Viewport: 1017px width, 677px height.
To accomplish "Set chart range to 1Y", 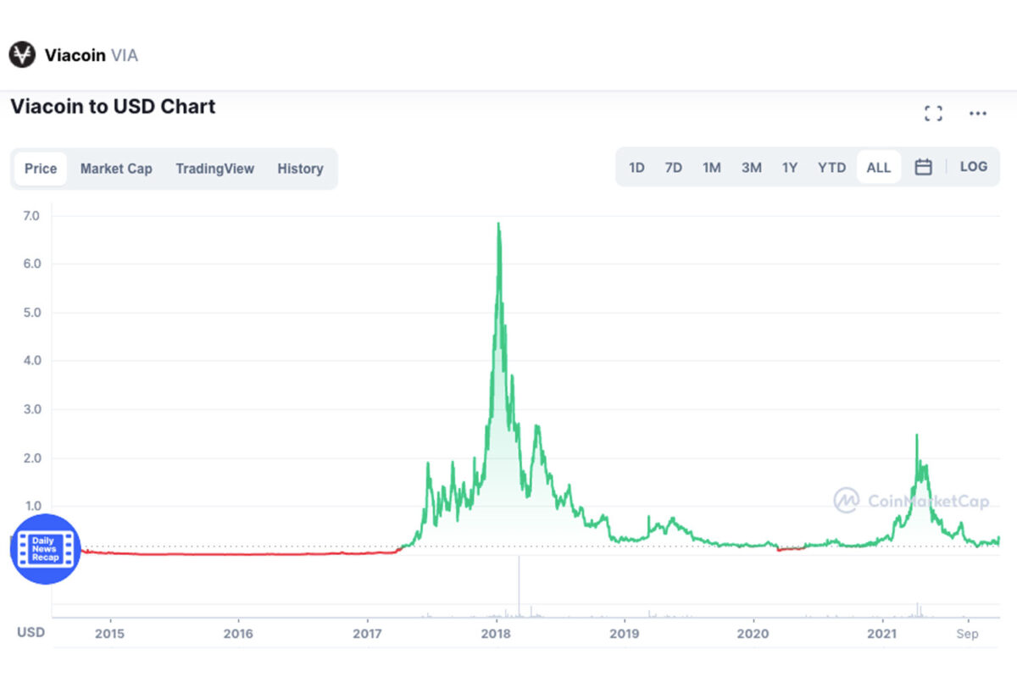I will click(x=790, y=168).
